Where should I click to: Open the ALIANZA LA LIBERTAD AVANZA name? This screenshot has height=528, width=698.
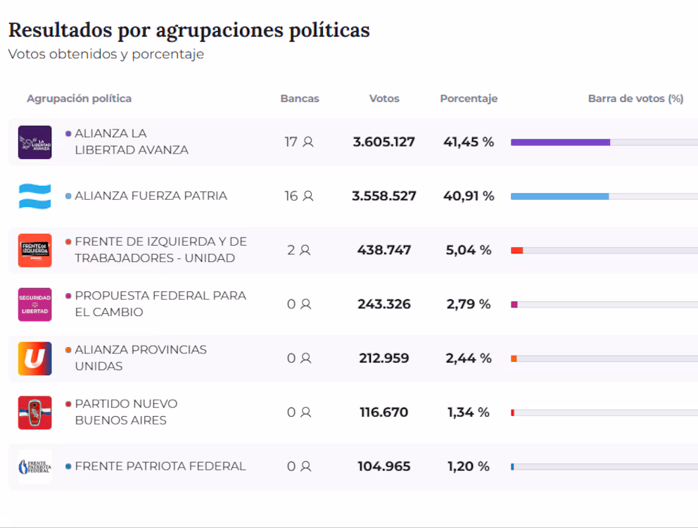[131, 142]
